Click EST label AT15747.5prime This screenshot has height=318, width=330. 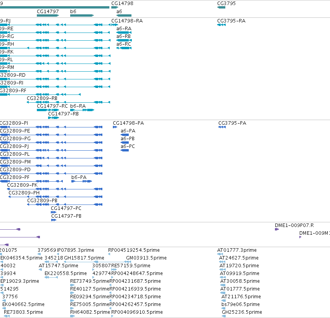click(59, 266)
